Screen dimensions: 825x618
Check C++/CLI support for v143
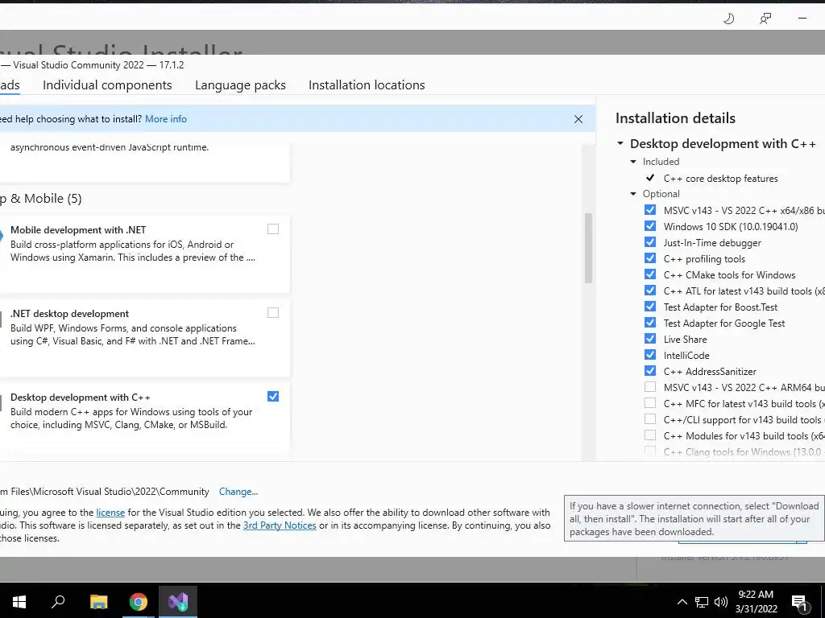click(x=650, y=418)
